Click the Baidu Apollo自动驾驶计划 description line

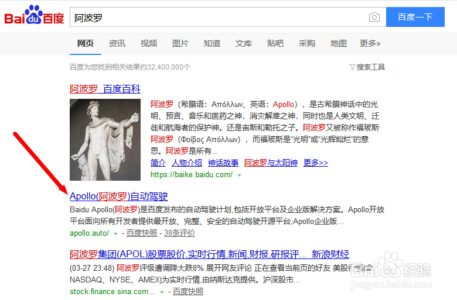click(227, 209)
